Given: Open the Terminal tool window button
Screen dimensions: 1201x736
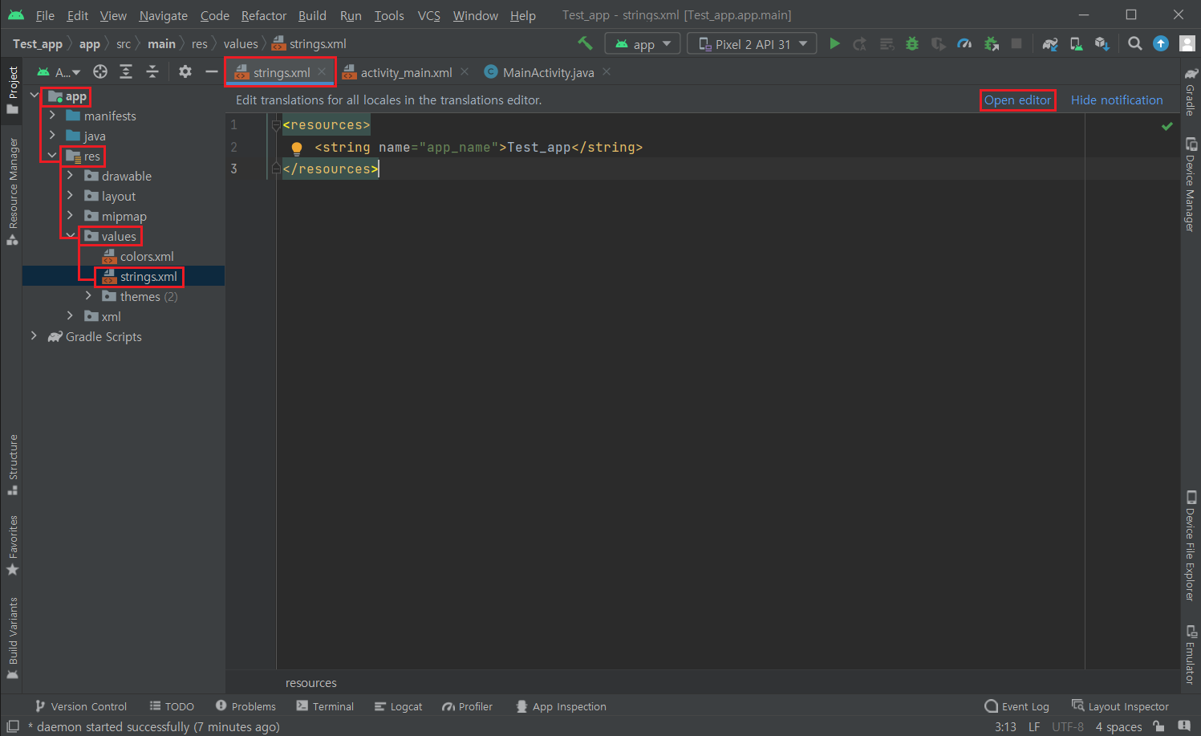Looking at the screenshot, I should [x=325, y=706].
